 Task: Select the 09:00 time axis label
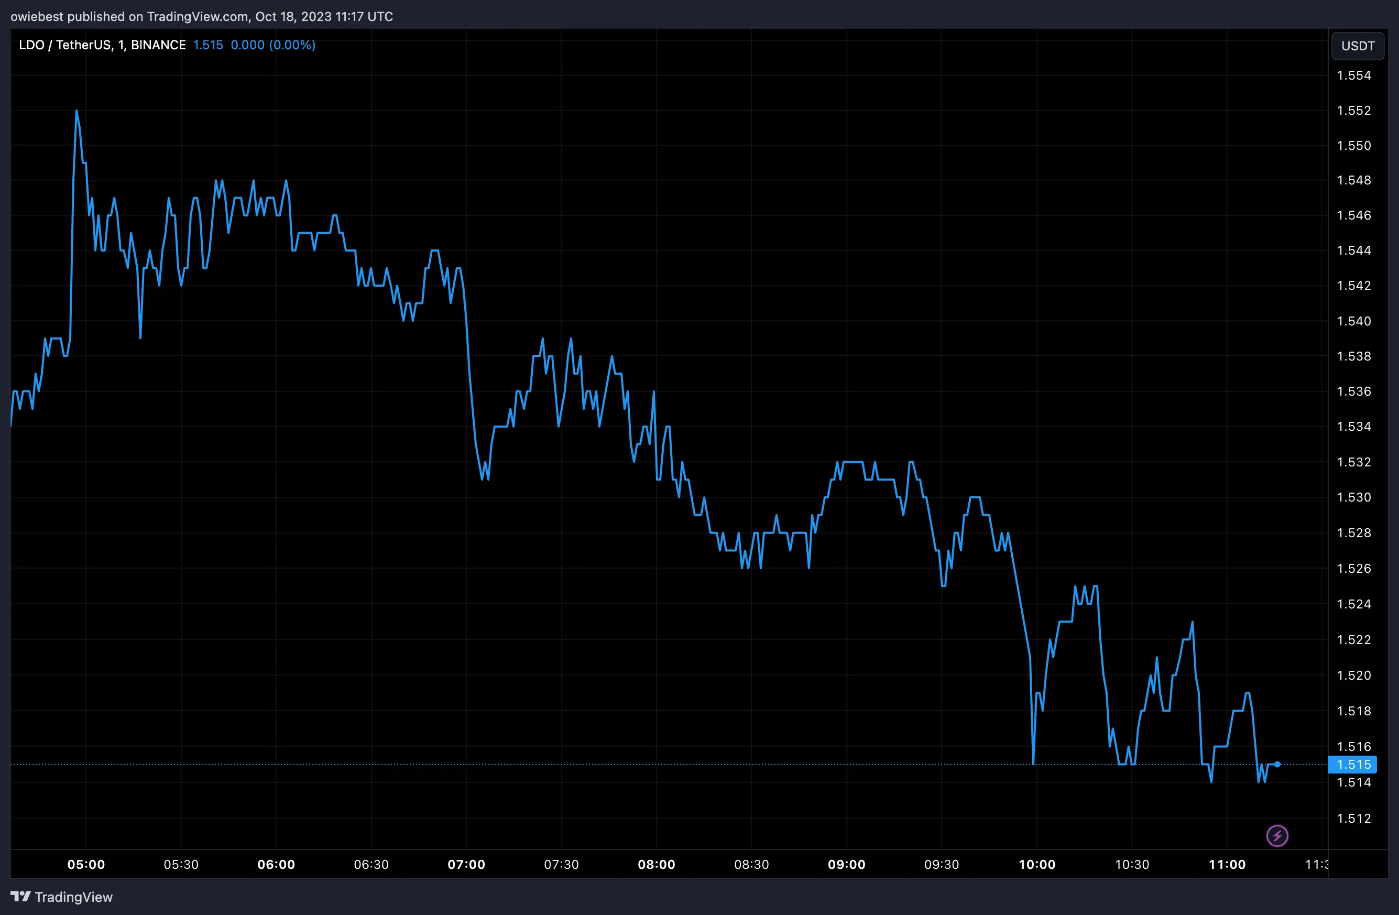pyautogui.click(x=846, y=864)
